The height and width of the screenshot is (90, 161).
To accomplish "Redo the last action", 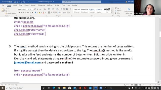I will pos(21,2).
